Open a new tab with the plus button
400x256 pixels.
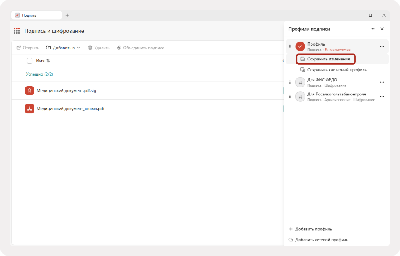(67, 15)
